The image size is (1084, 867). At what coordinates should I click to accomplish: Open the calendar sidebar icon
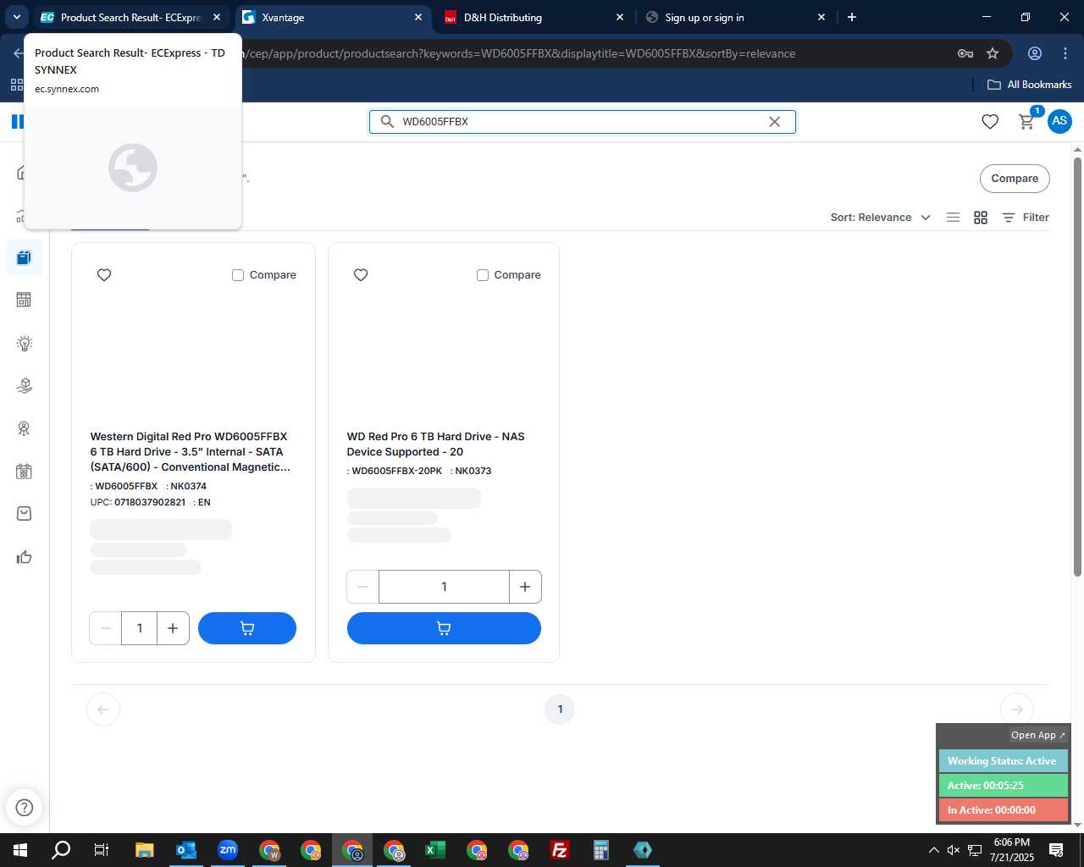click(24, 472)
